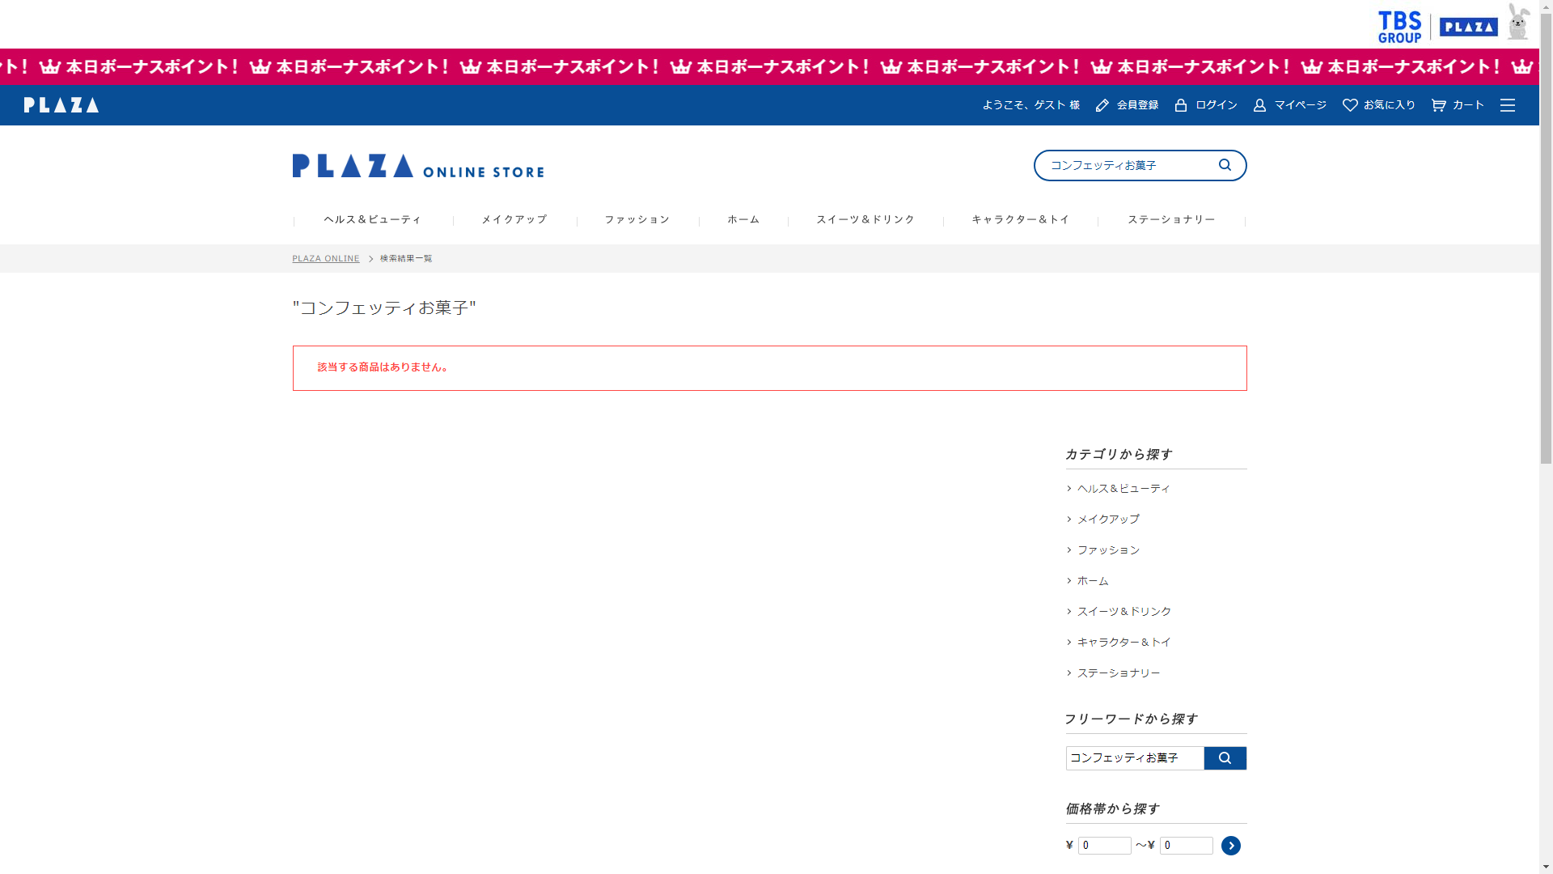1553x874 pixels.
Task: Click the PLAZA ONLINE breadcrumb link
Action: pos(325,259)
